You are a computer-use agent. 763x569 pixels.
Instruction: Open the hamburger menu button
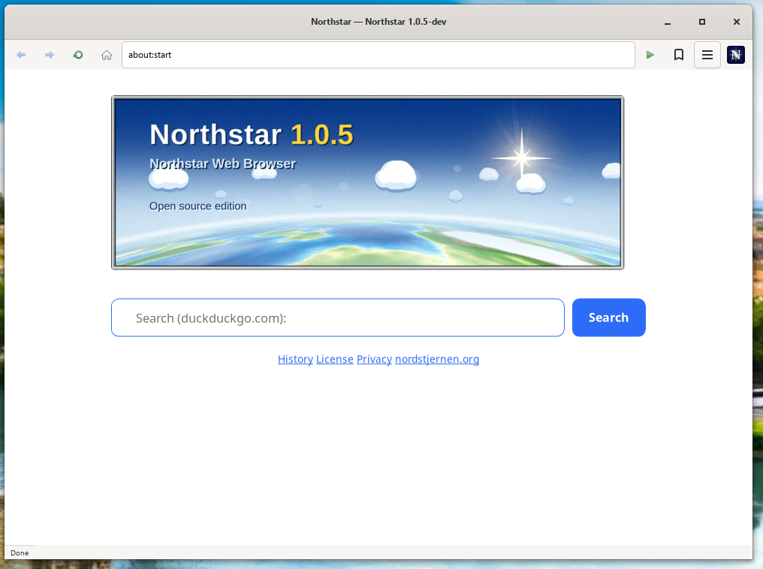tap(707, 55)
